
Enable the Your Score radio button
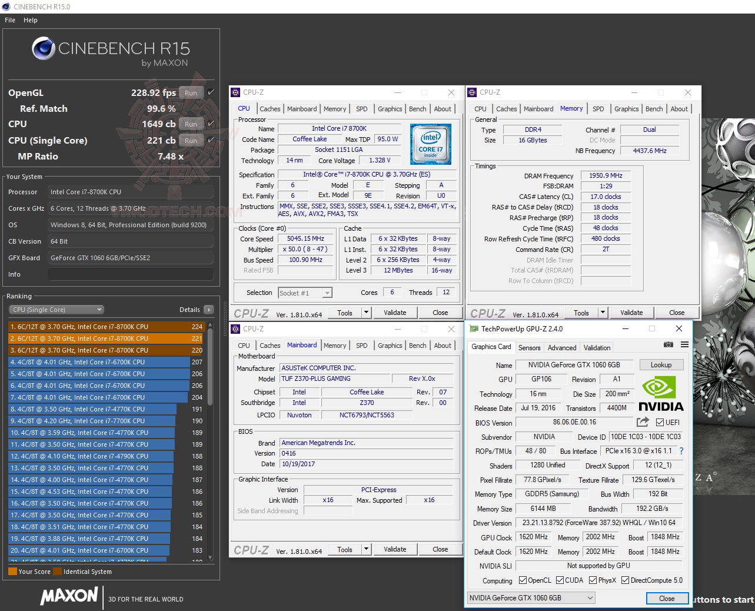click(14, 572)
